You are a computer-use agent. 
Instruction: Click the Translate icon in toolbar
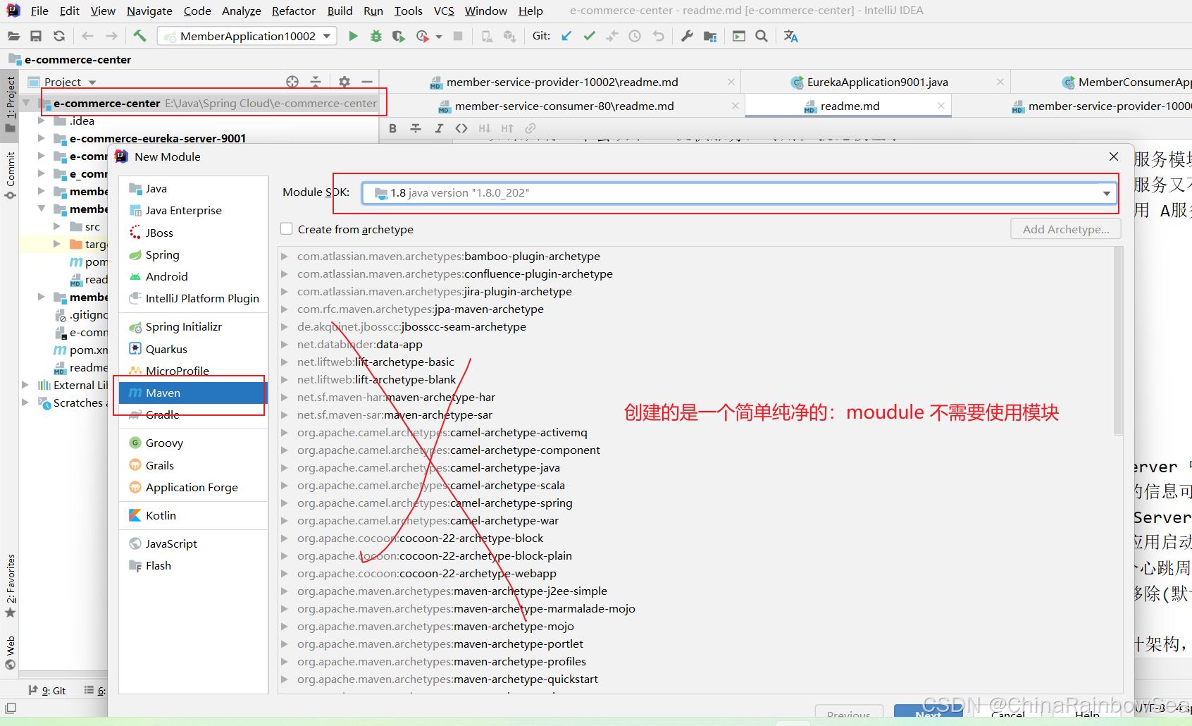point(791,36)
